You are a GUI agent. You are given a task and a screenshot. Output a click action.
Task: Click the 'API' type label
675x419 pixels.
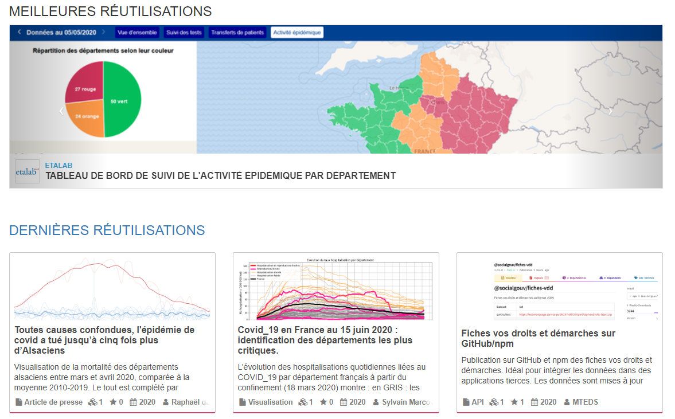point(478,402)
